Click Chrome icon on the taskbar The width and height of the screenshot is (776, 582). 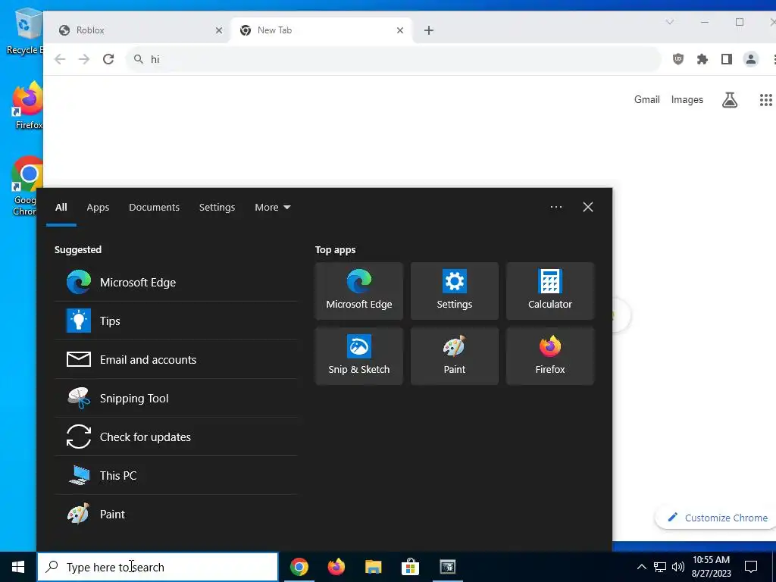click(299, 567)
